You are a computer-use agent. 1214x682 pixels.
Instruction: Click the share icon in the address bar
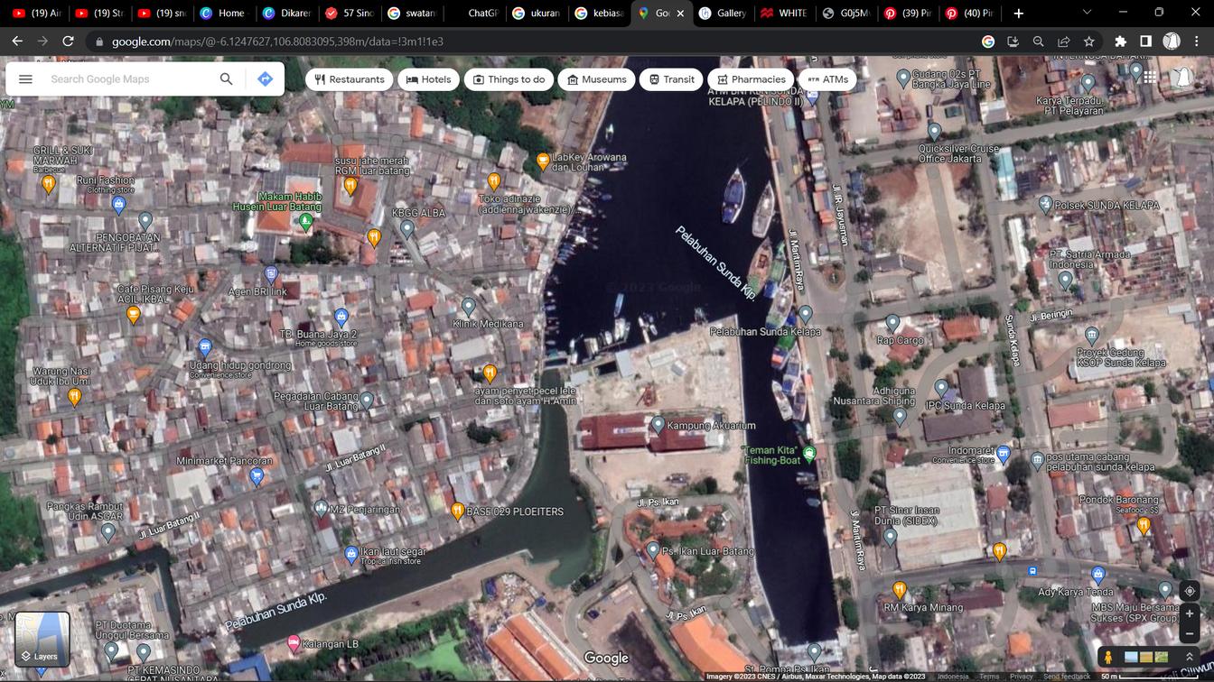(1064, 41)
